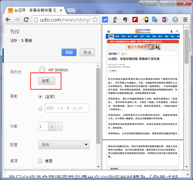Click the user icon in preview header

point(171,31)
